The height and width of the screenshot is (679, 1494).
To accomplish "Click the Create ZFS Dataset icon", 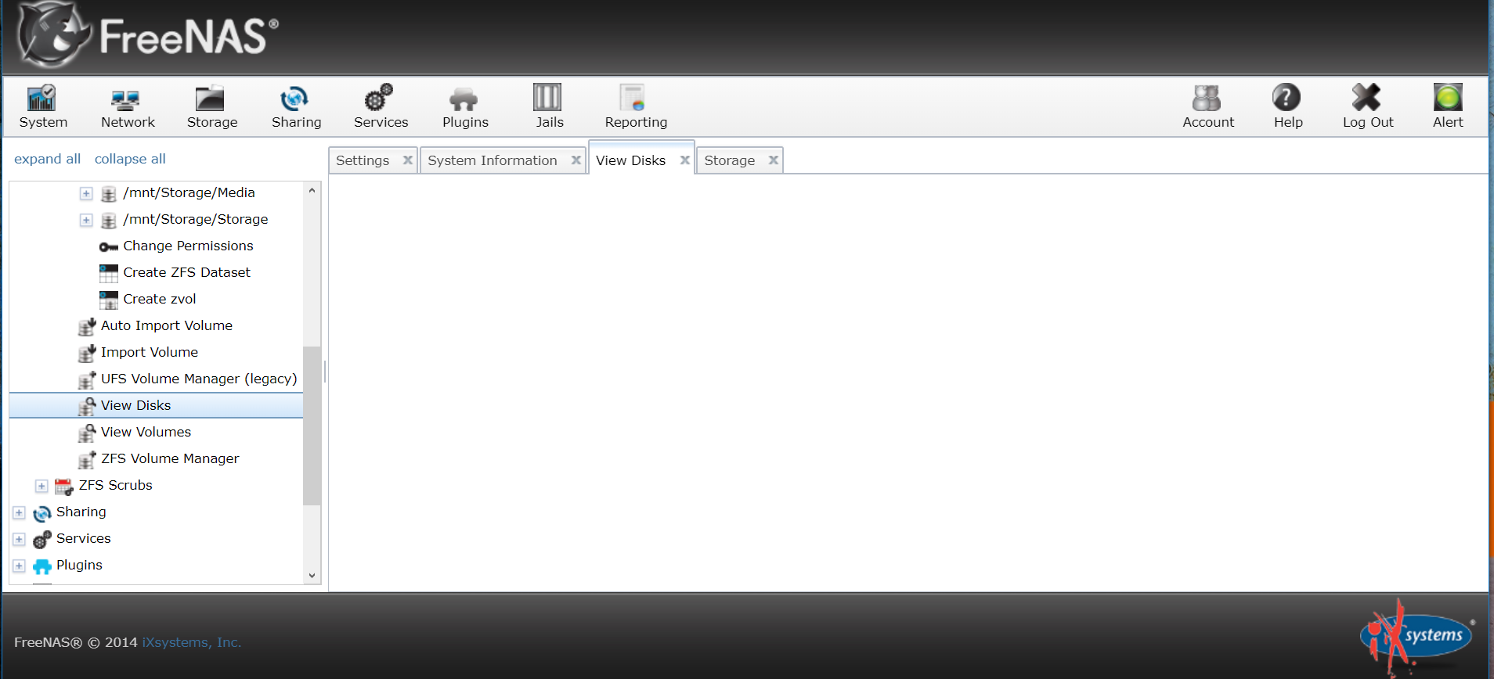I will point(109,273).
